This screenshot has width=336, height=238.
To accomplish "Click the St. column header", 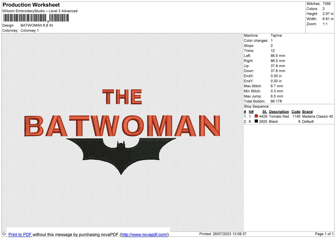I will point(265,111).
